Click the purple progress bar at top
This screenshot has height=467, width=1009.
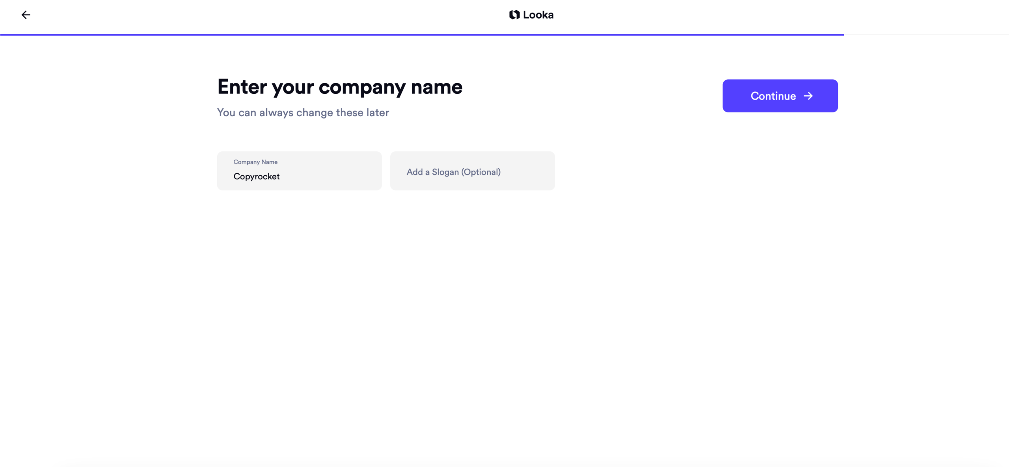pyautogui.click(x=422, y=35)
